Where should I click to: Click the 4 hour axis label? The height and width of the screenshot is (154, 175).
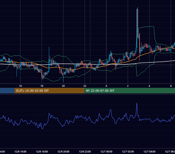(149, 86)
